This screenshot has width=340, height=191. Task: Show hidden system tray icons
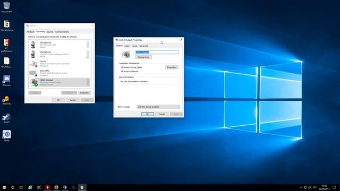(301, 187)
